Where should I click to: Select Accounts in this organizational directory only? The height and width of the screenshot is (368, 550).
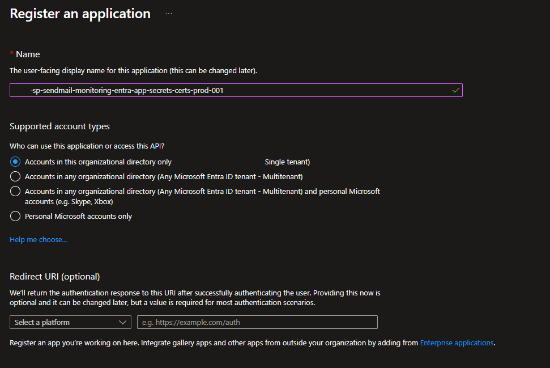(x=15, y=162)
